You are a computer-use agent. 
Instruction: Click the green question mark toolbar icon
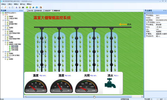(27, 7)
